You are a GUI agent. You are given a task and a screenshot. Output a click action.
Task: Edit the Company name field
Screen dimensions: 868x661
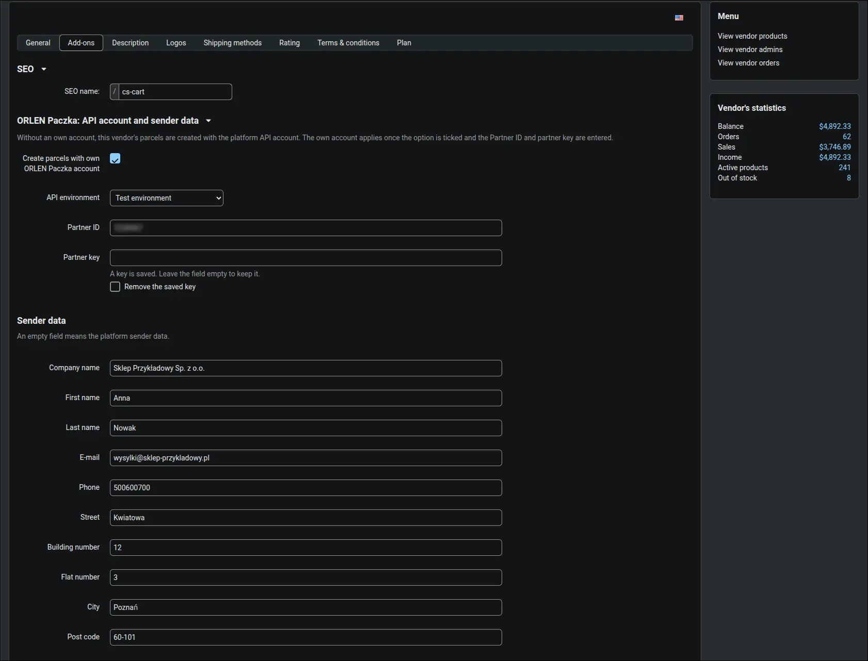point(306,368)
